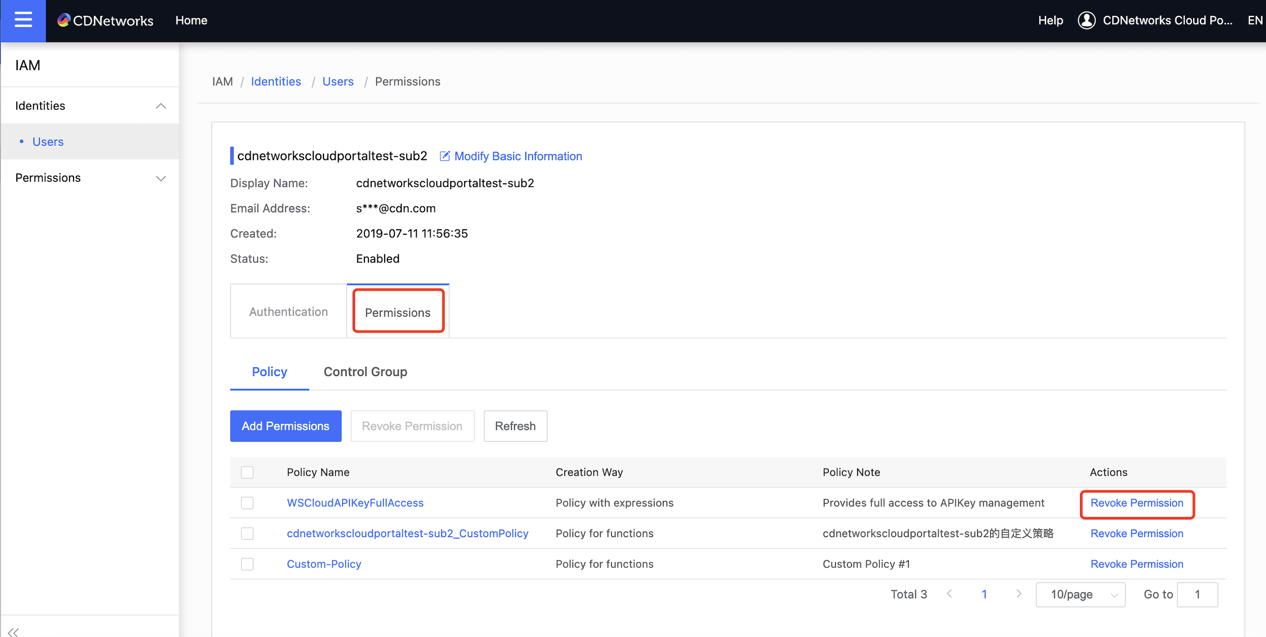Click the Help navigation icon
Viewport: 1266px width, 637px height.
pyautogui.click(x=1052, y=20)
